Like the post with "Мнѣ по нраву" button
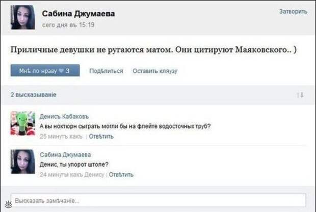This screenshot has height=212, width=316. pyautogui.click(x=45, y=70)
